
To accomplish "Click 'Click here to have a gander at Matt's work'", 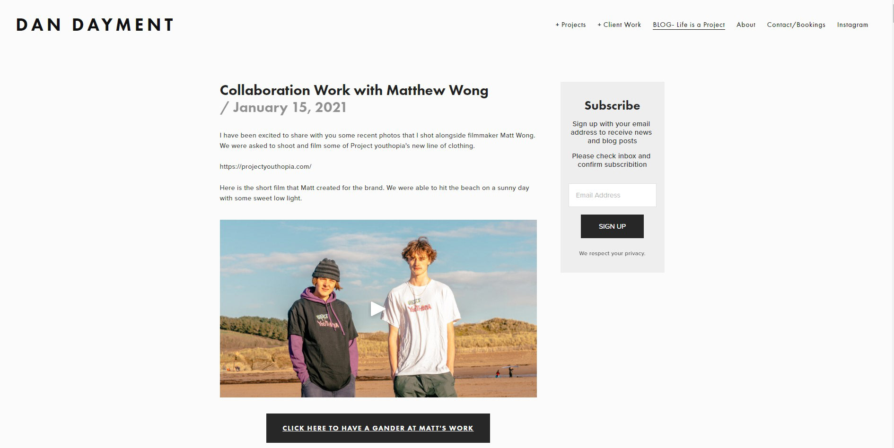I will tap(378, 428).
